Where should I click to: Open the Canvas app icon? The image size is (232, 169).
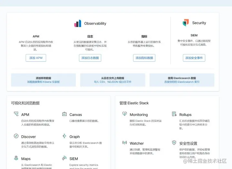[64, 114]
